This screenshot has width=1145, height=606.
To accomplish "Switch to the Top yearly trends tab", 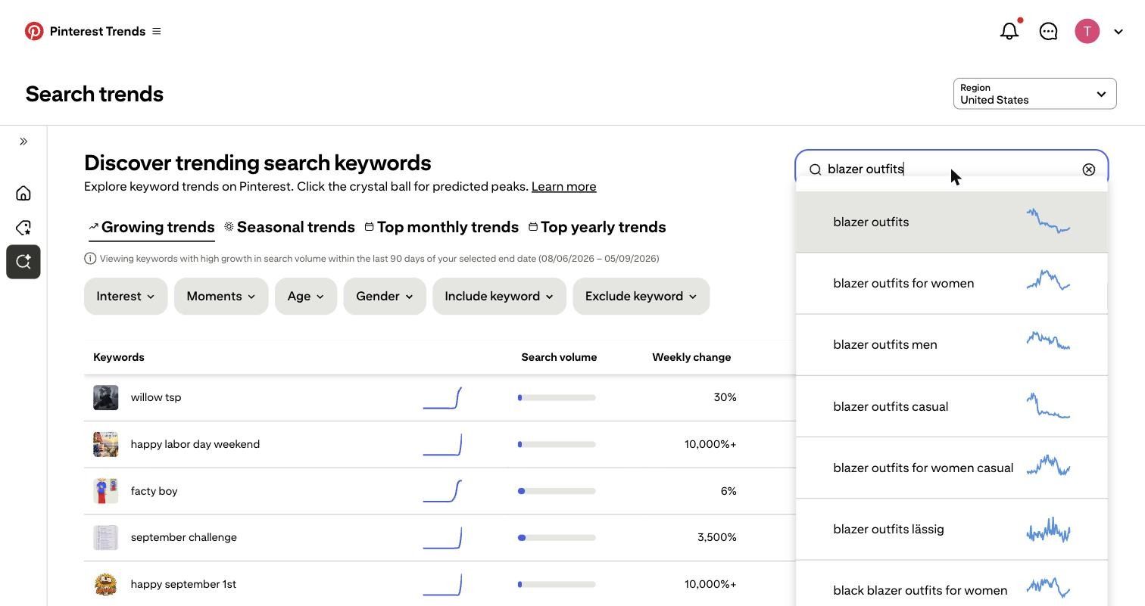I will tap(597, 227).
